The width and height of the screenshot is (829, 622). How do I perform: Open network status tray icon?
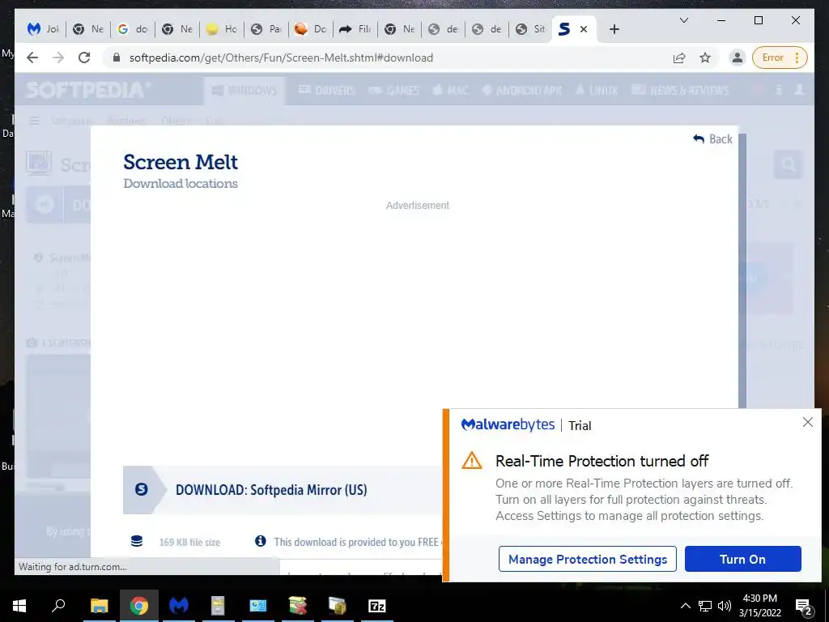coord(705,606)
